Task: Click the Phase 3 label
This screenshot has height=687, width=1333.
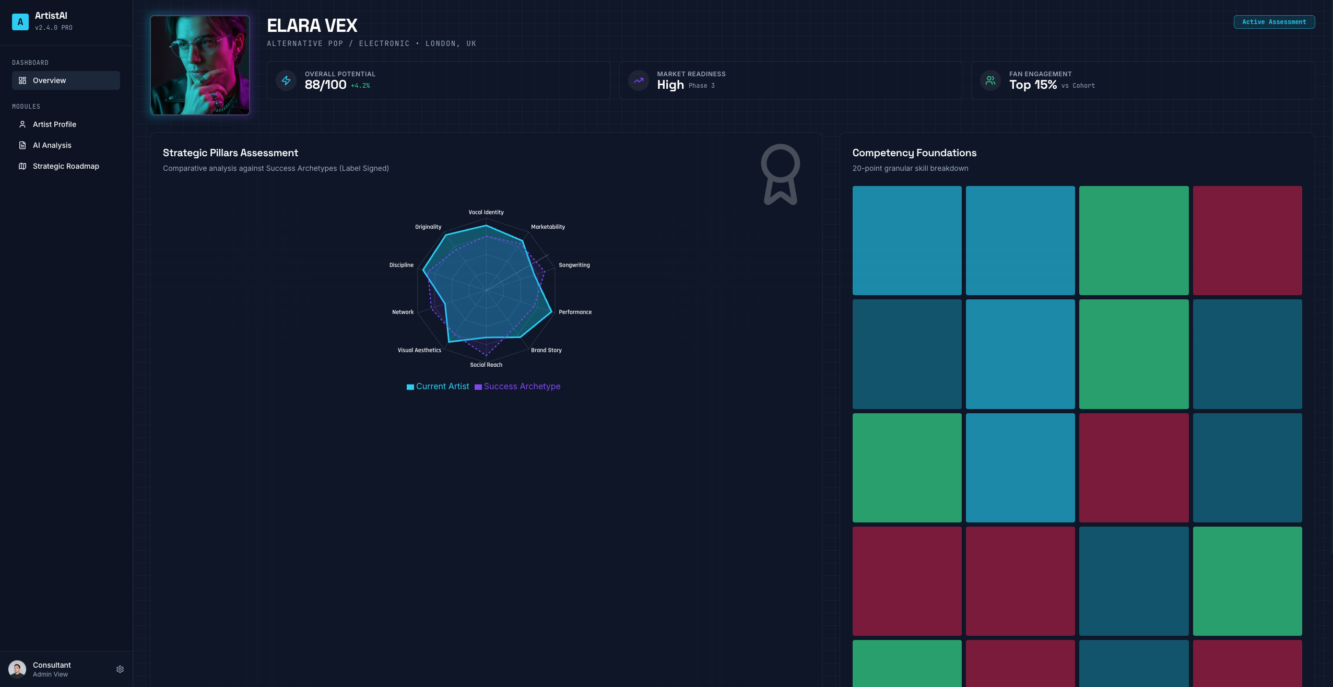Action: [x=702, y=86]
